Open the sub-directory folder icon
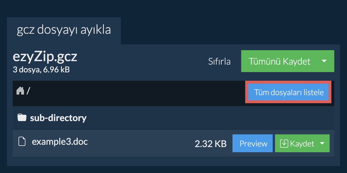 (22, 118)
